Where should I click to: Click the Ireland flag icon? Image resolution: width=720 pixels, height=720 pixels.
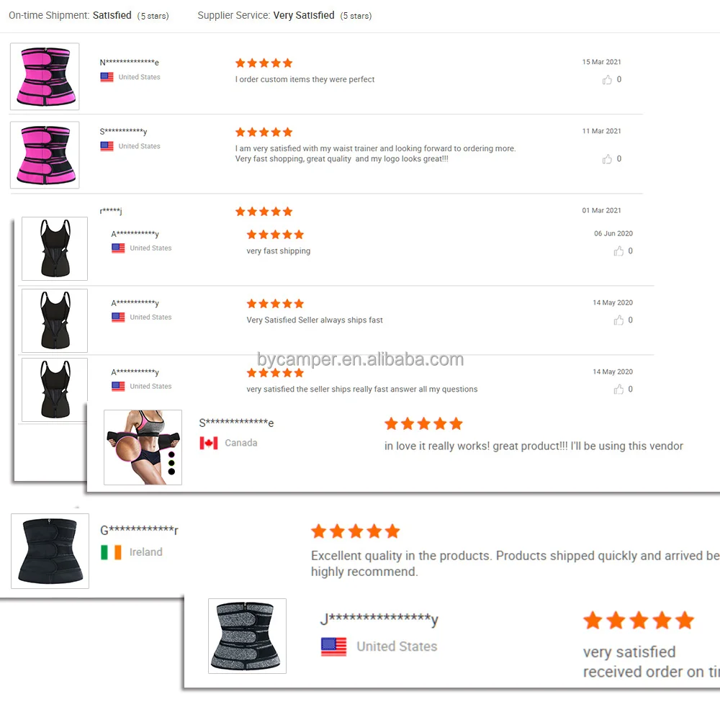coord(111,552)
